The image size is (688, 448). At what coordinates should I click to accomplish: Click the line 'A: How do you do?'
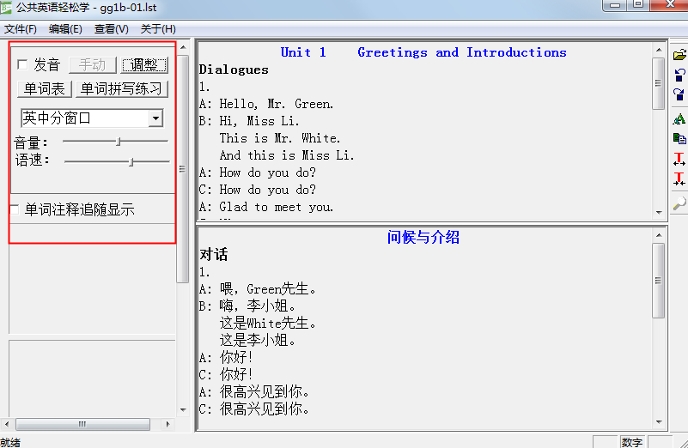coord(258,173)
